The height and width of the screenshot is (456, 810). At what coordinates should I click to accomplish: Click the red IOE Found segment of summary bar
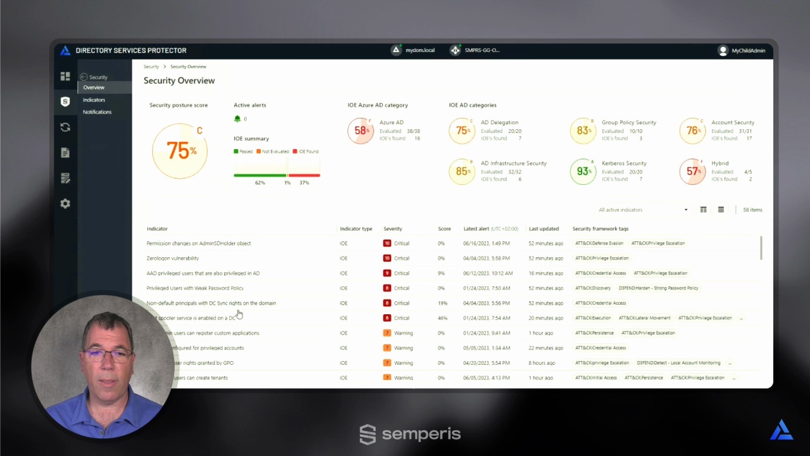[x=304, y=175]
